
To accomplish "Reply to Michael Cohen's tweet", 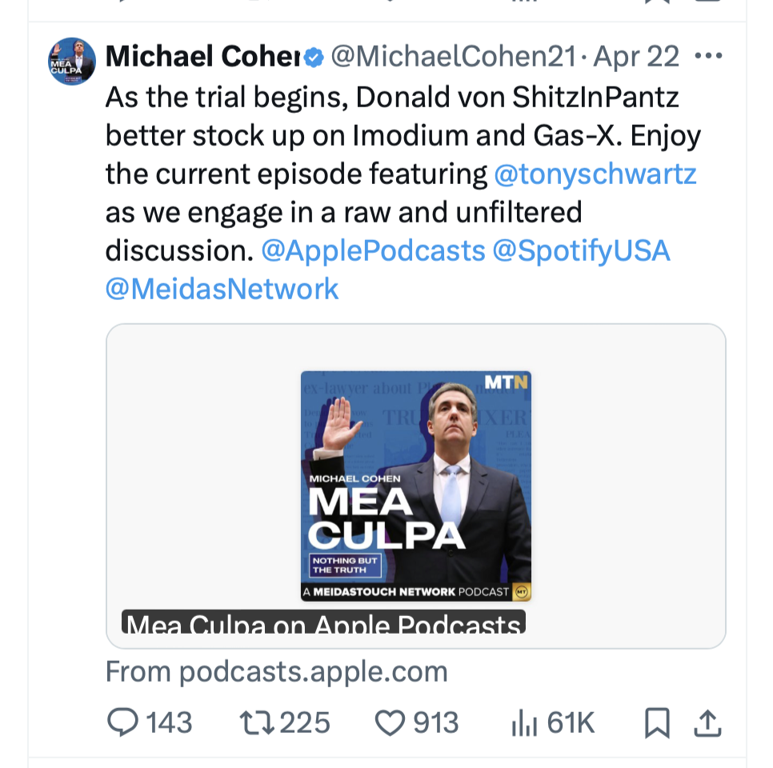I will (122, 723).
